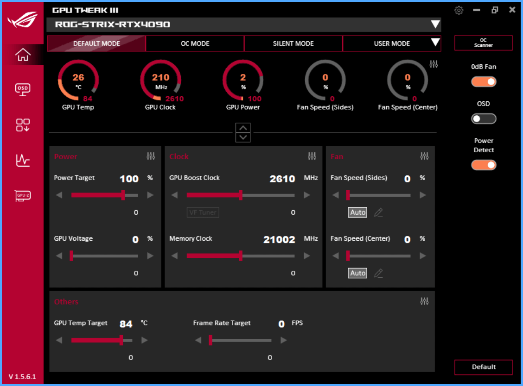This screenshot has width=523, height=386.
Task: Click the GPU Boost Clock slider handle
Action: [241, 195]
